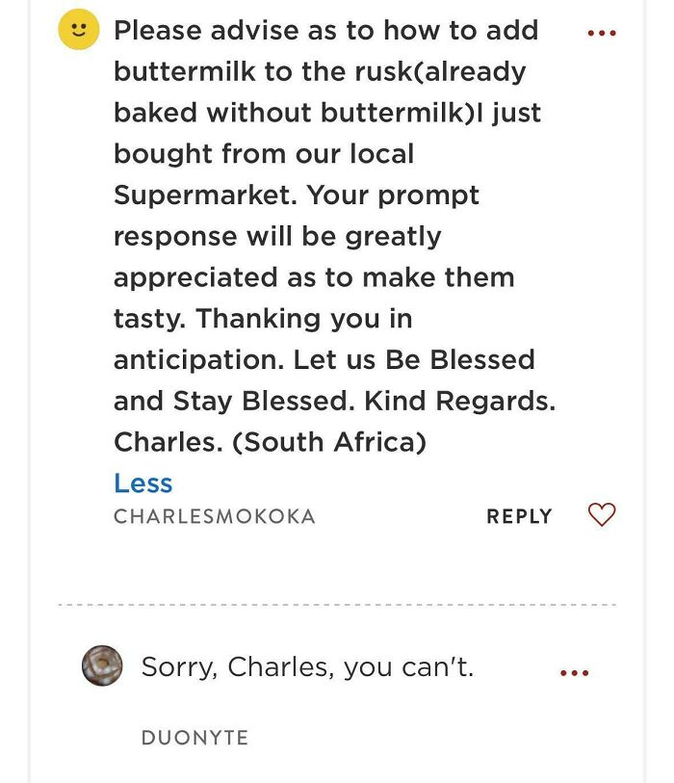The height and width of the screenshot is (783, 674).
Task: Collapse the comment using the Less control
Action: 143,483
